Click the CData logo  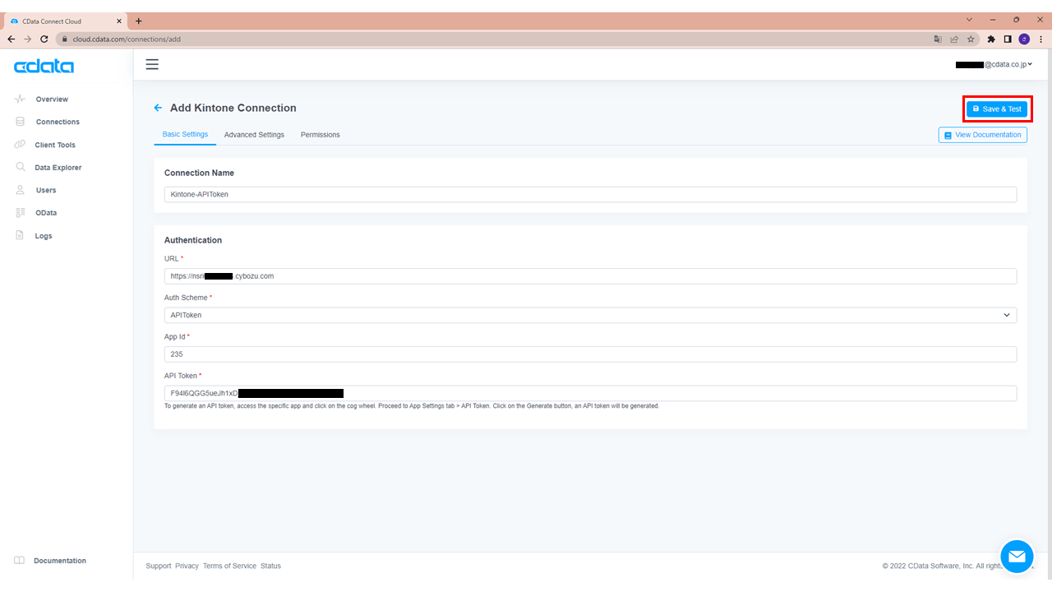click(x=43, y=67)
